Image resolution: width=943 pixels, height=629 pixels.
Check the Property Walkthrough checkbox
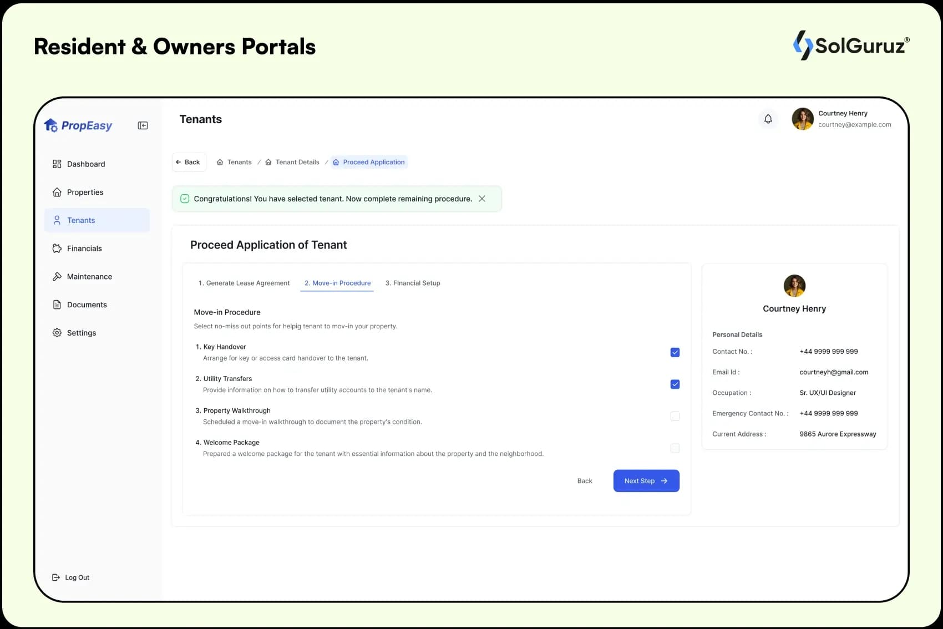(675, 416)
